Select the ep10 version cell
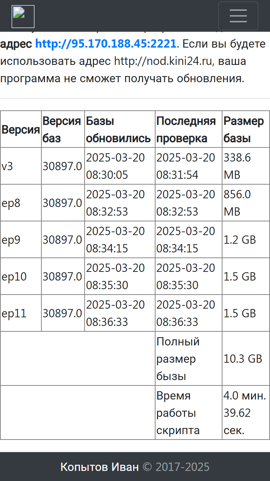 tap(21, 276)
